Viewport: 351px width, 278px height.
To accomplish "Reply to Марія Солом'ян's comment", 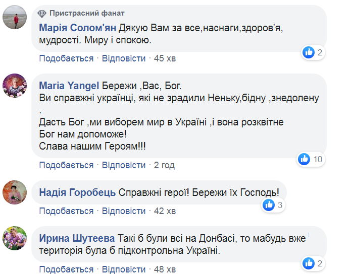I will (124, 58).
